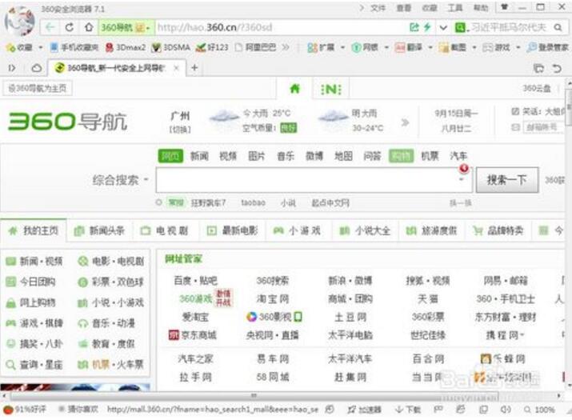This screenshot has height=420, width=572.
Task: Open 手机收藏夹 bookmark
Action: (74, 47)
